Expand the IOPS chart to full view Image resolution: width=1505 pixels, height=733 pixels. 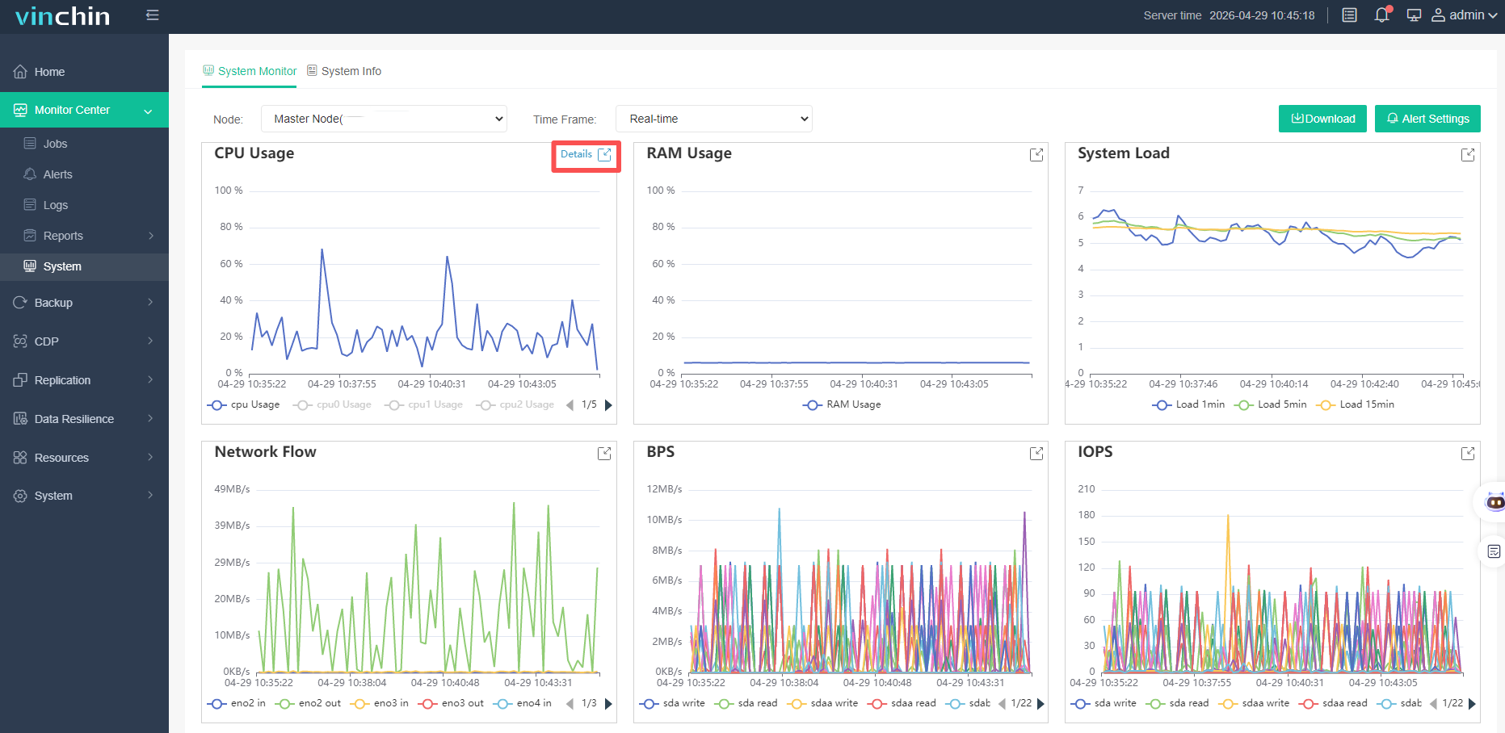(x=1468, y=454)
